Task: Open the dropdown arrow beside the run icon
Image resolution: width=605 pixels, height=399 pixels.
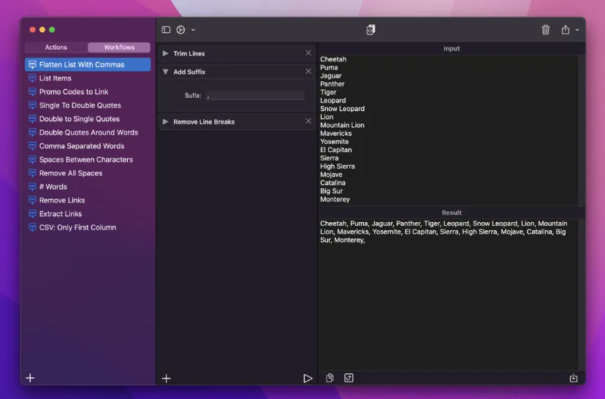Action: (x=193, y=30)
